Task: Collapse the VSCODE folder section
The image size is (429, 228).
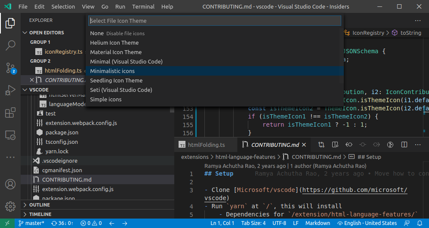Action: pyautogui.click(x=39, y=90)
